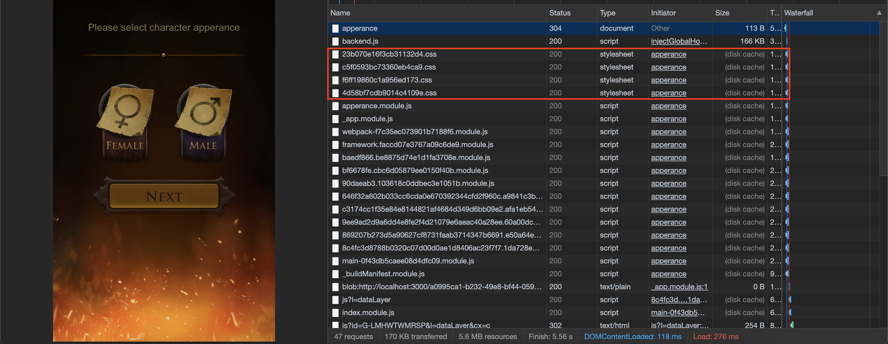Click the stylesheet icon beside 4d58bf7cdb9014c4109e.css

click(335, 93)
